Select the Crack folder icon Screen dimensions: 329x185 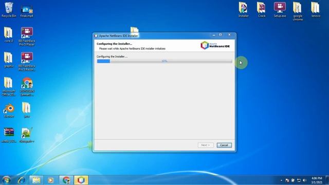[x=262, y=10]
